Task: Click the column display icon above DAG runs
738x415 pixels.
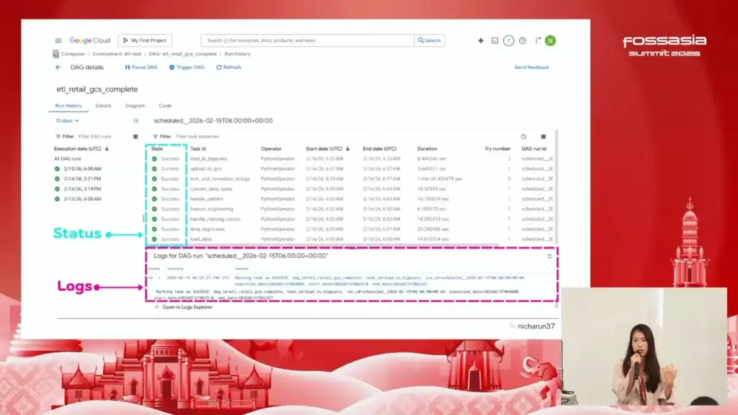Action: pos(135,135)
